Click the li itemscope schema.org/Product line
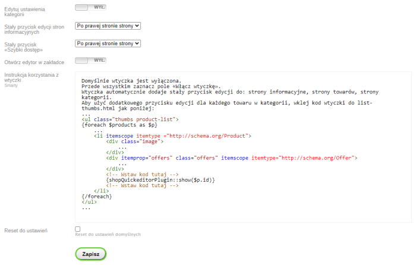The width and height of the screenshot is (416, 265). tap(172, 136)
